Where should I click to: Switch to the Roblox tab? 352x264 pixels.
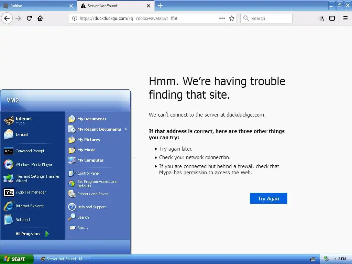point(38,6)
